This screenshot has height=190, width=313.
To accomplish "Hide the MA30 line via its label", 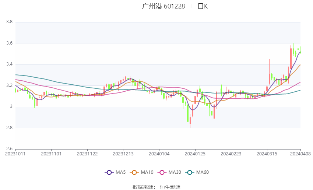I will click(175, 172).
